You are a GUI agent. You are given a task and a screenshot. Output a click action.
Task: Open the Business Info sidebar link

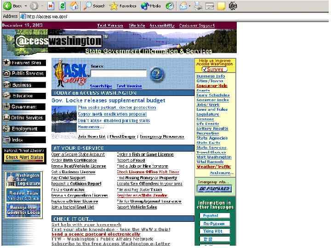point(211,76)
